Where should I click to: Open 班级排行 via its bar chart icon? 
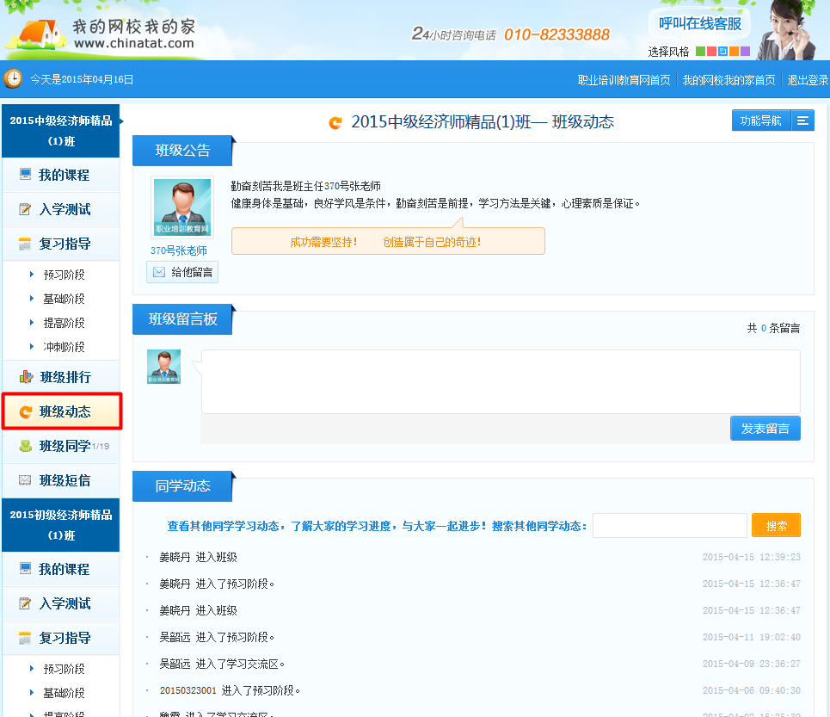pos(26,377)
